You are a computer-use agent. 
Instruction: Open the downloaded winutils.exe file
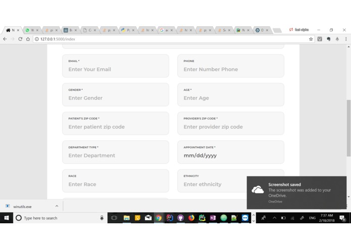(22, 207)
